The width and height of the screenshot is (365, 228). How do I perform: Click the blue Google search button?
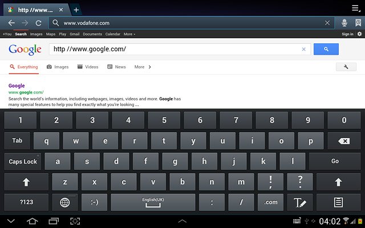tap(326, 49)
